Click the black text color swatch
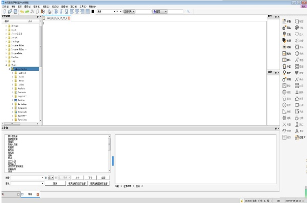 coord(93,12)
